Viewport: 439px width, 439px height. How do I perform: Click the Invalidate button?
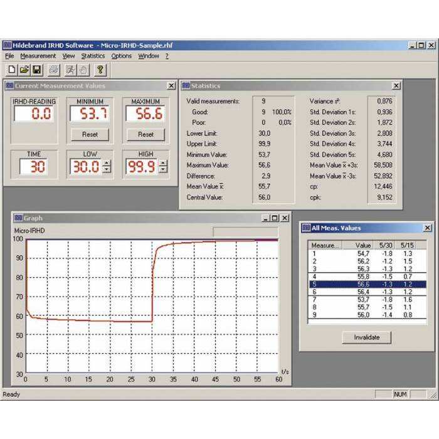pyautogui.click(x=366, y=337)
